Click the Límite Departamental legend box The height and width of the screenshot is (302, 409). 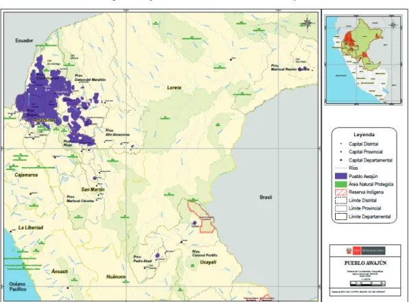pyautogui.click(x=341, y=216)
